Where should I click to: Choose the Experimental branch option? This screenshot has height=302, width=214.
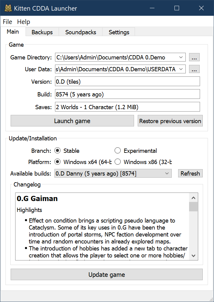[x=118, y=151]
